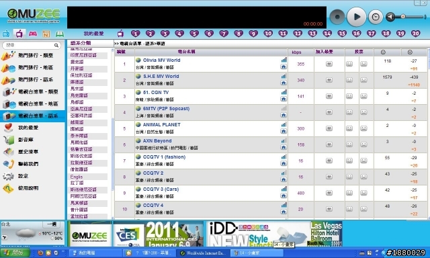Open the AXN Beyond station
This screenshot has width=430, height=258.
(x=157, y=140)
